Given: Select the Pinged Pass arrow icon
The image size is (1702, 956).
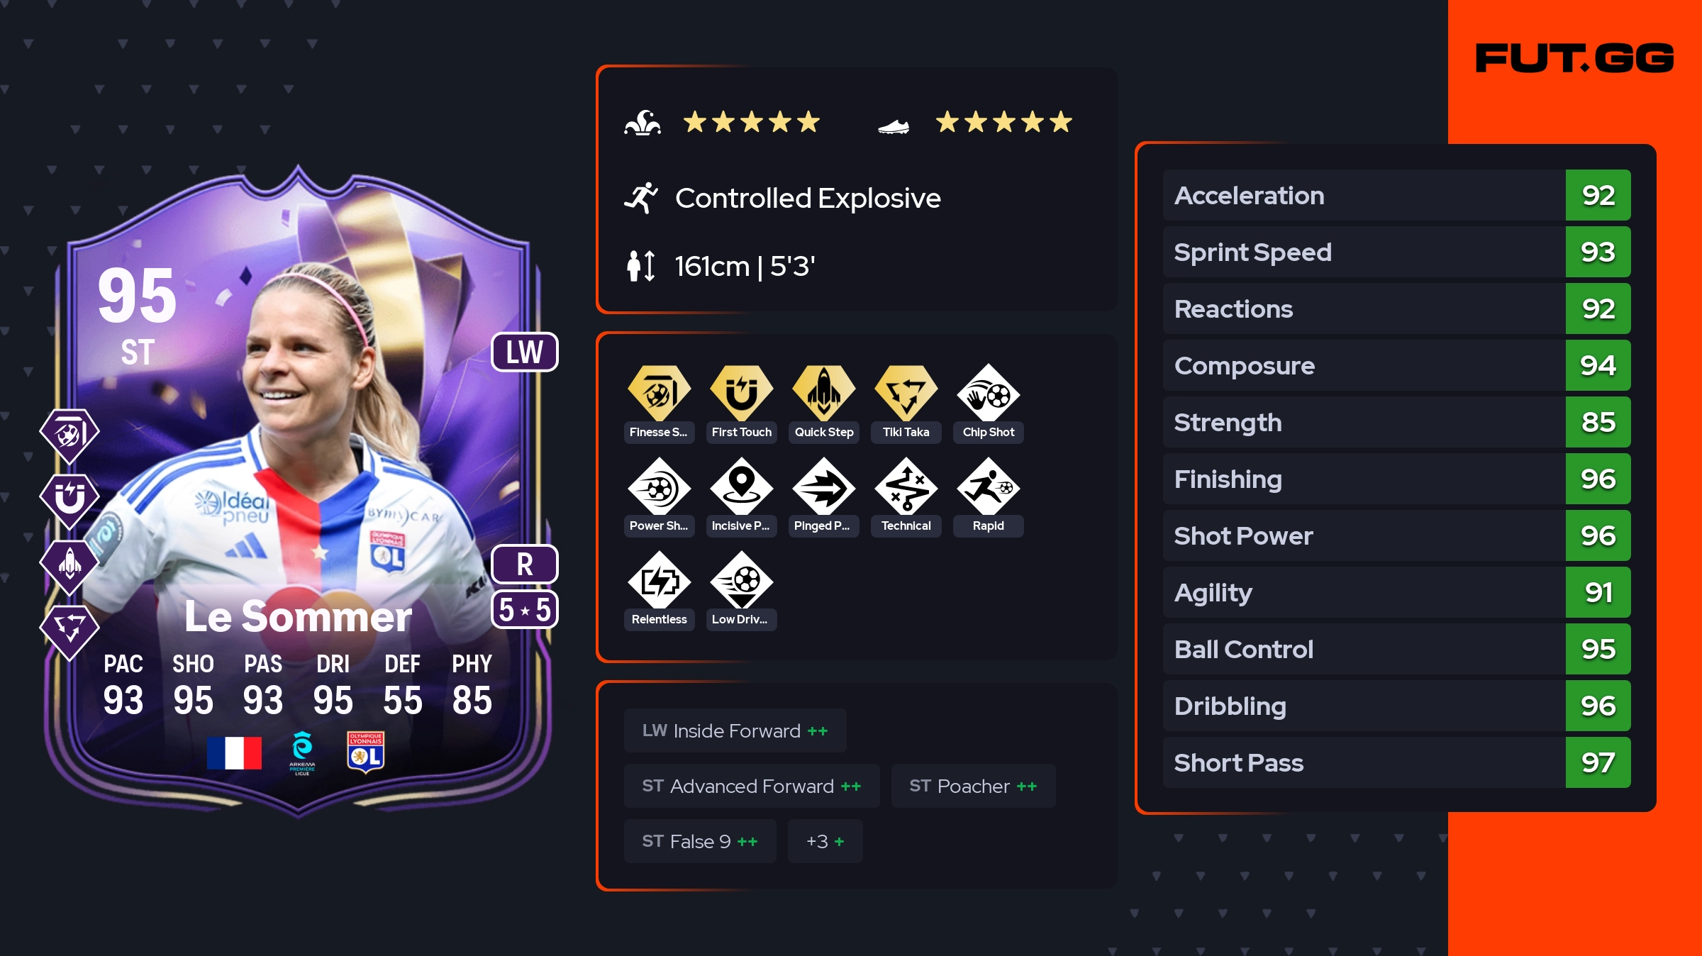Looking at the screenshot, I should [x=823, y=487].
